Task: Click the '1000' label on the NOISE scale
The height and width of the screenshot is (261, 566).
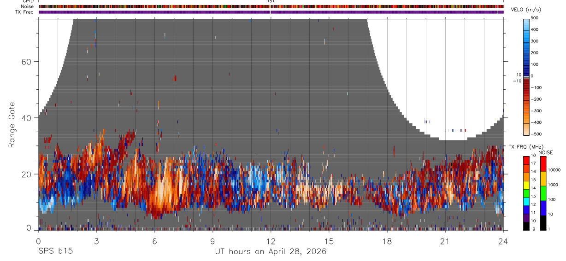Action: tap(553, 185)
